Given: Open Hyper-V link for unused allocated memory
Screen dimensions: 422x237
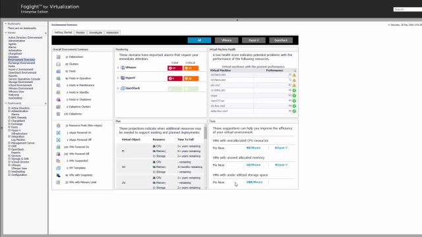Looking at the screenshot, I should coord(281,165).
